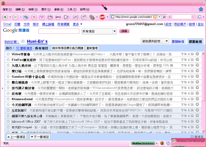Expand the 資訊提供設定 dropdown
Viewport: 206px width, 147px height.
click(x=155, y=41)
